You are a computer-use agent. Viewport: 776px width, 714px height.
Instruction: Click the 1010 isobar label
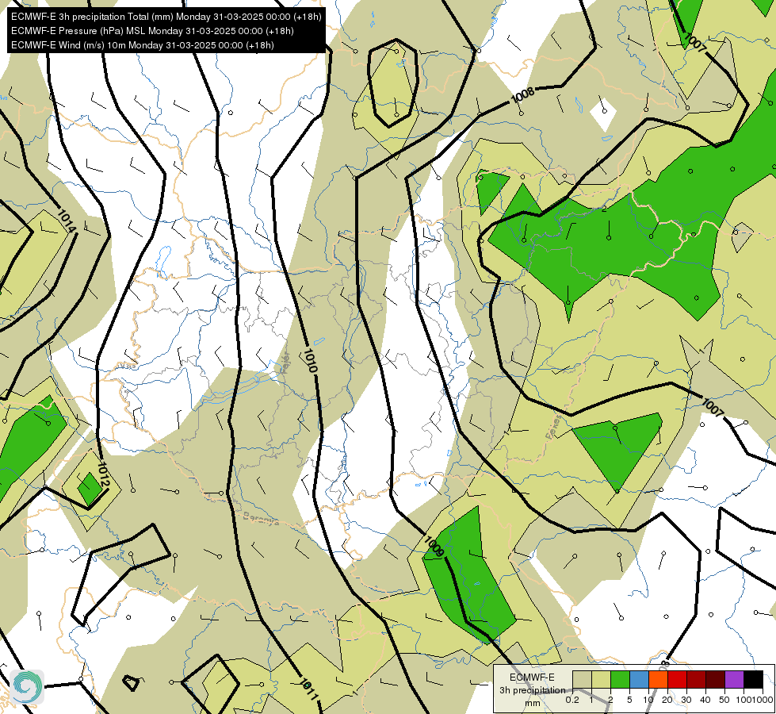click(309, 360)
